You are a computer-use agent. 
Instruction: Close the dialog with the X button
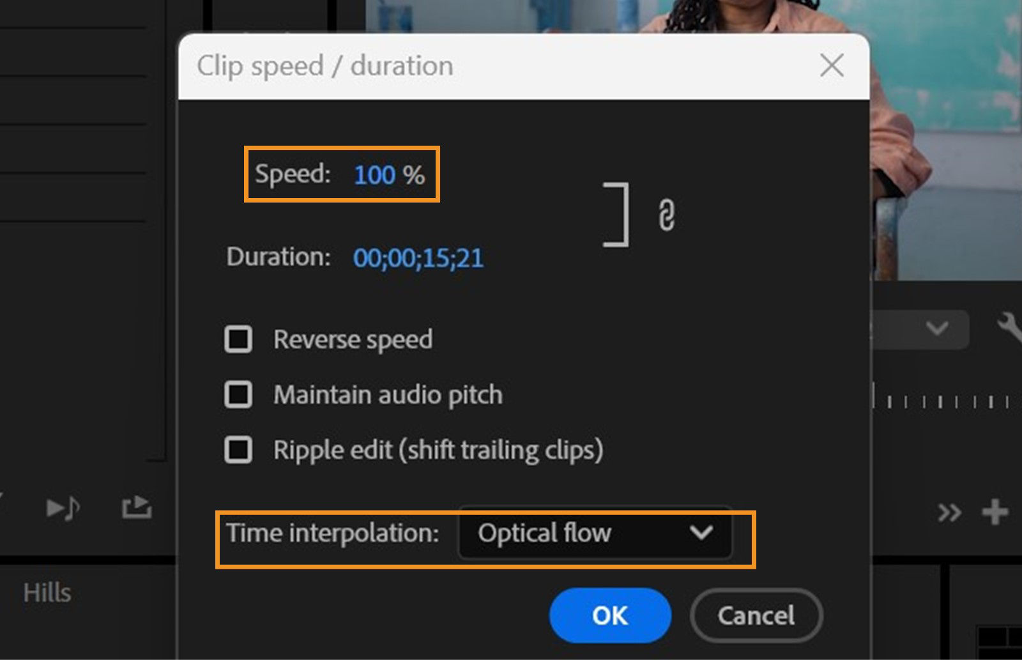pyautogui.click(x=831, y=65)
